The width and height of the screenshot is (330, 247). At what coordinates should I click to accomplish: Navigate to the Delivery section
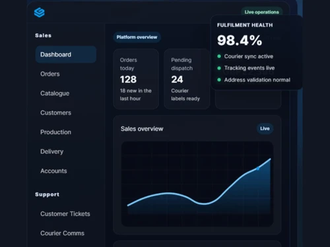pos(52,151)
